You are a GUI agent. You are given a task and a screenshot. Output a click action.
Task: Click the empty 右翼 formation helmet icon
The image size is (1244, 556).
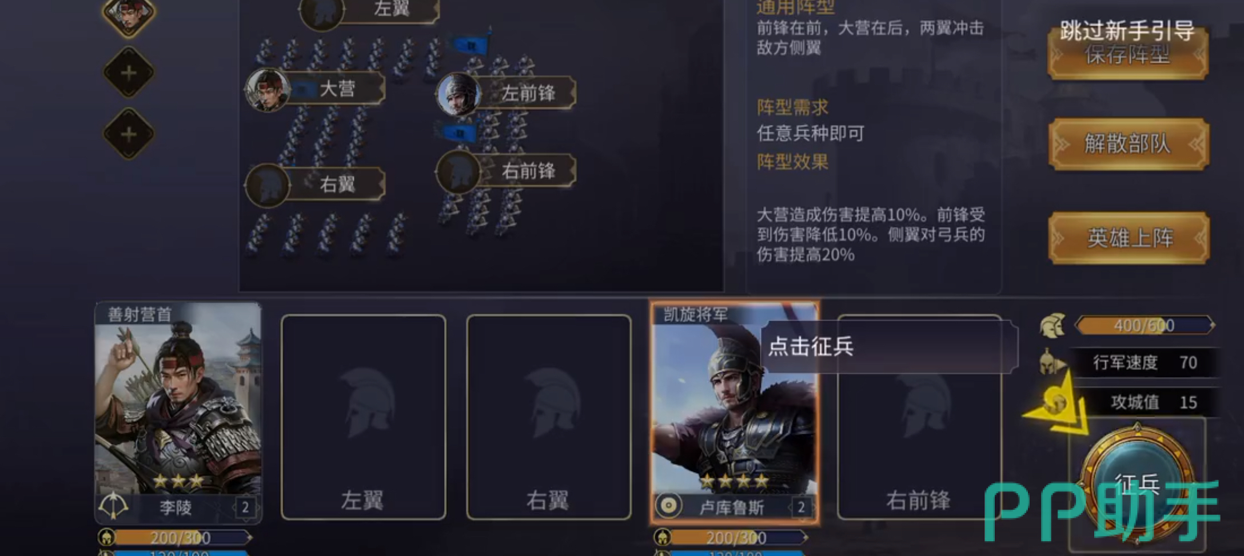[267, 185]
